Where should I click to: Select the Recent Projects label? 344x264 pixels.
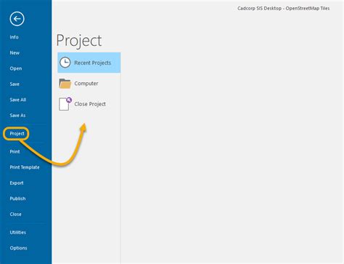[x=93, y=63]
